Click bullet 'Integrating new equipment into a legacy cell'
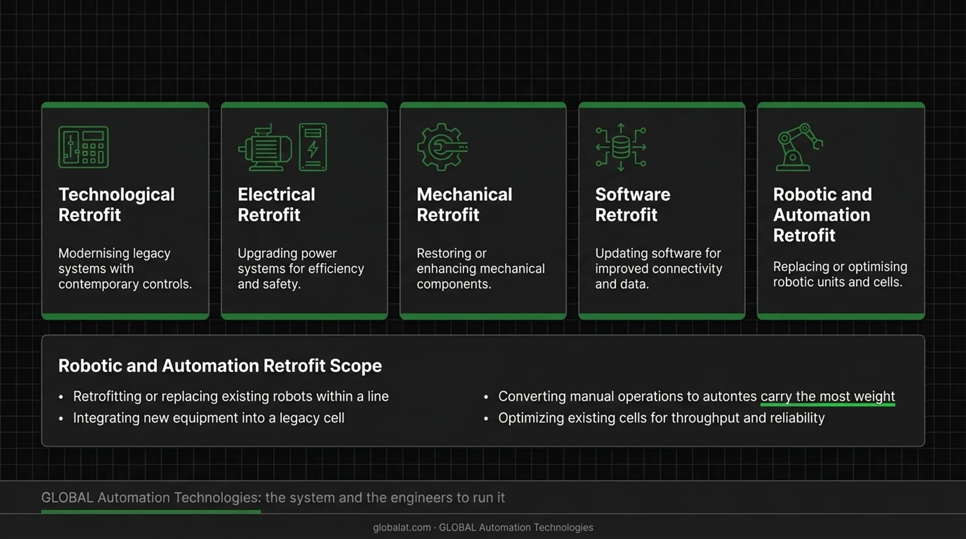This screenshot has height=539, width=966. coord(208,418)
